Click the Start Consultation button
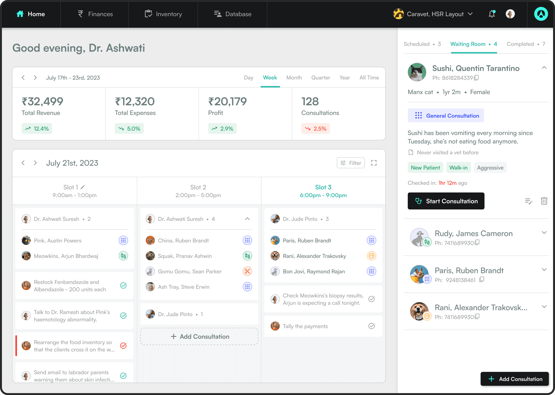Image resolution: width=555 pixels, height=395 pixels. pos(446,201)
